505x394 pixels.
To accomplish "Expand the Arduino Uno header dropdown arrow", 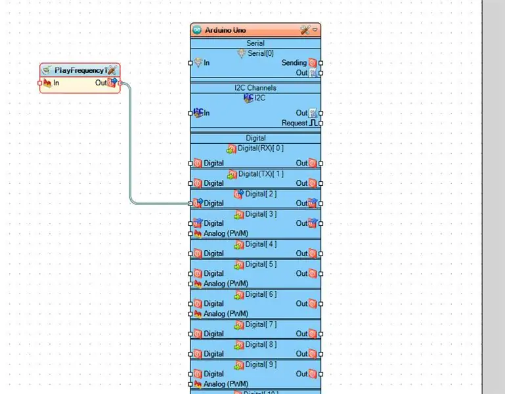I will (315, 30).
